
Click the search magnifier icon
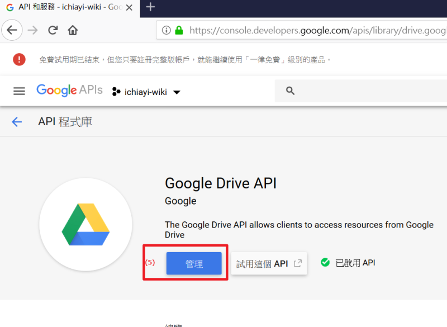(290, 91)
